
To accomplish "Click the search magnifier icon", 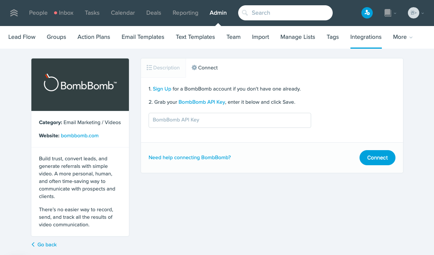I will coord(245,13).
